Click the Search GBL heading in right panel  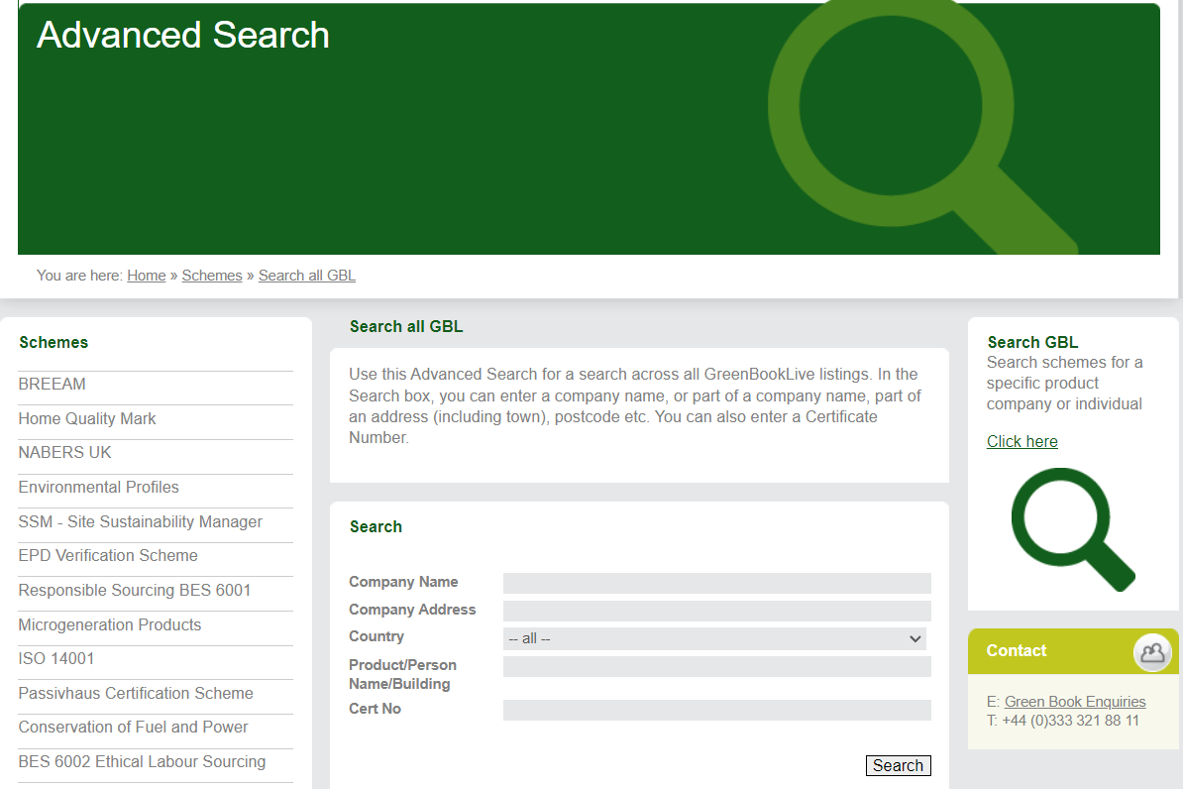point(1032,343)
